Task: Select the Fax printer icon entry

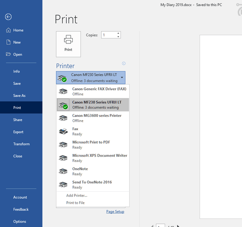Action: pos(63,131)
